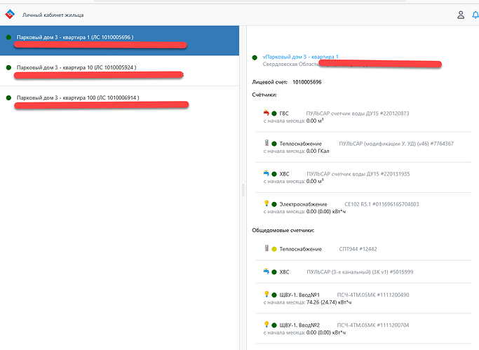Click the thermometer icon of apartment Теплоснабжение
Viewport: 479px width, 350px height.
coord(266,143)
